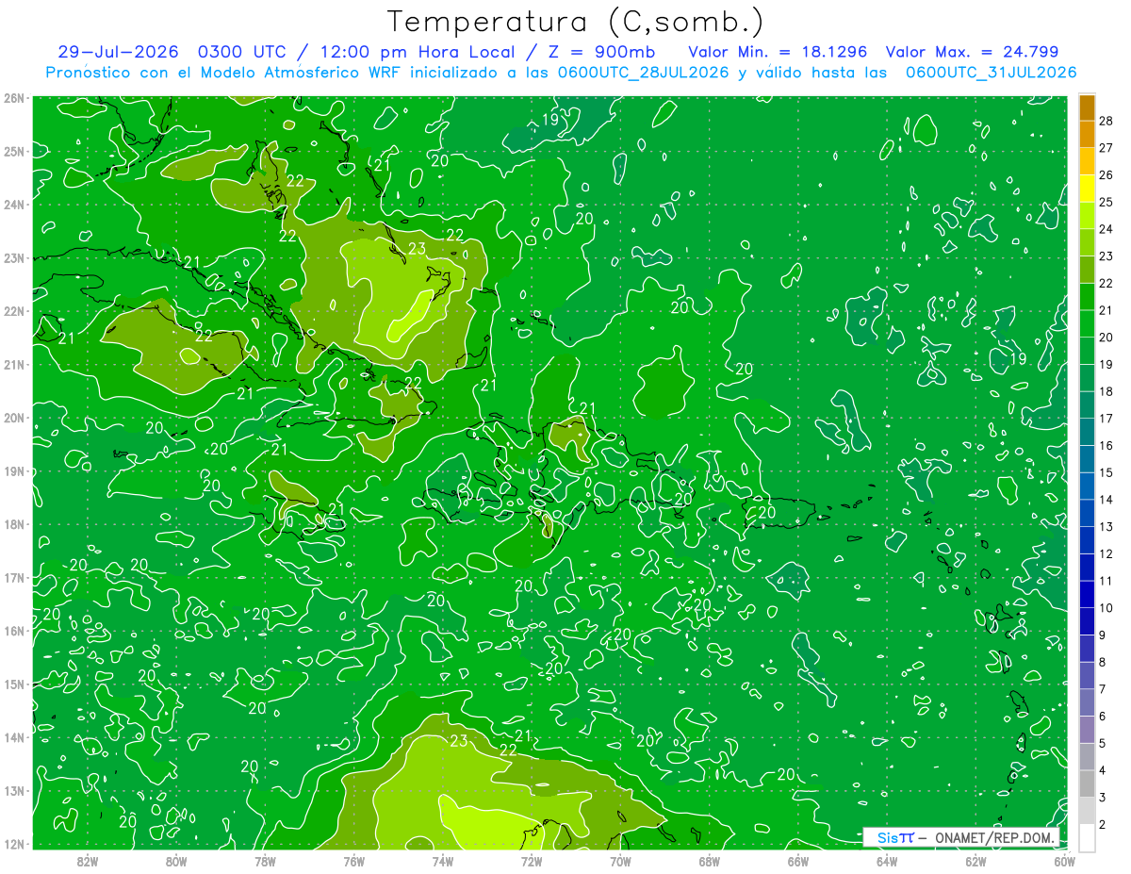The width and height of the screenshot is (1131, 874).
Task: Click 'Valor Max. = 24.799' value
Action: click(x=972, y=52)
